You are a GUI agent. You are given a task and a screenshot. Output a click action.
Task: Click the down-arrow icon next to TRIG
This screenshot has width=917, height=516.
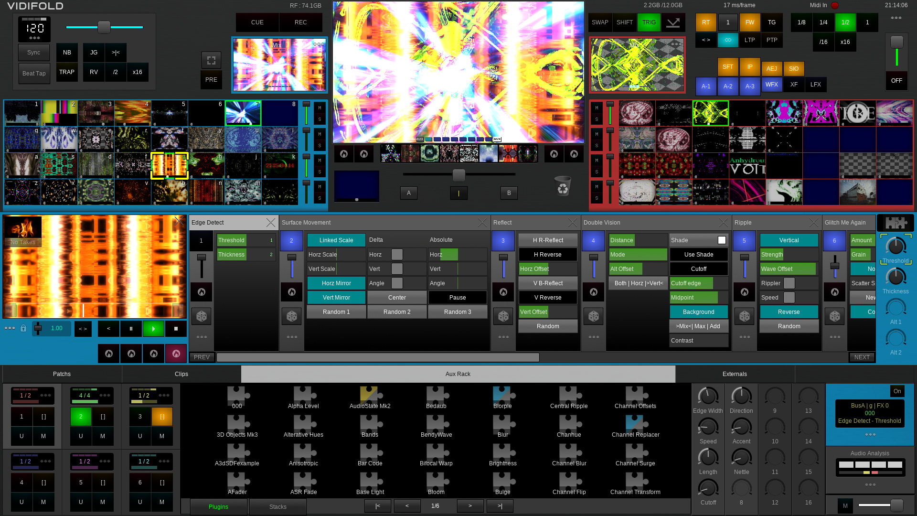[x=673, y=22]
